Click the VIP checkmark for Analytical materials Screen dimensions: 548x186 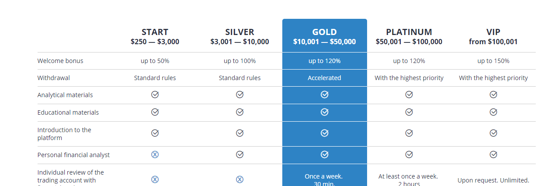(x=493, y=95)
